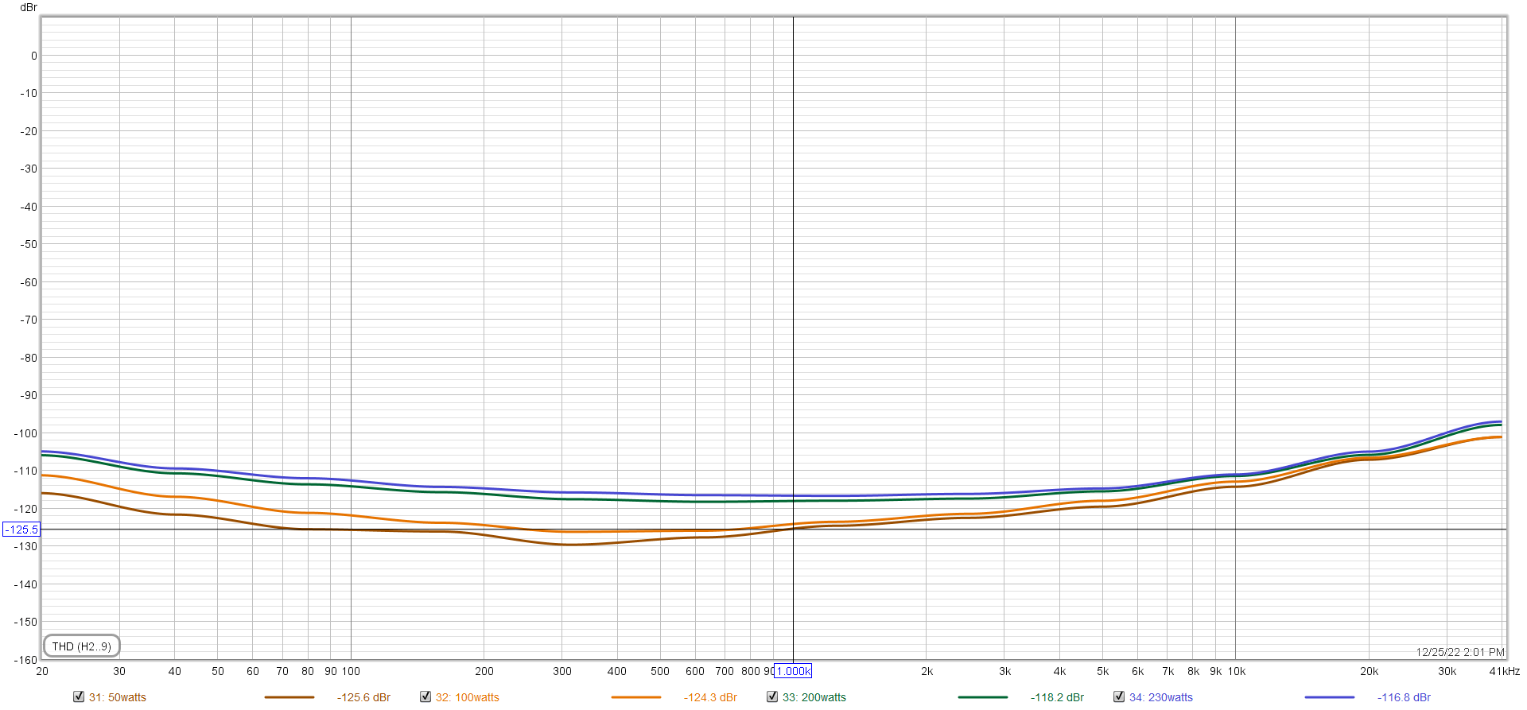Viewport: 1527px width, 710px height.
Task: Click the 31: 50watts trace label
Action: [x=118, y=697]
